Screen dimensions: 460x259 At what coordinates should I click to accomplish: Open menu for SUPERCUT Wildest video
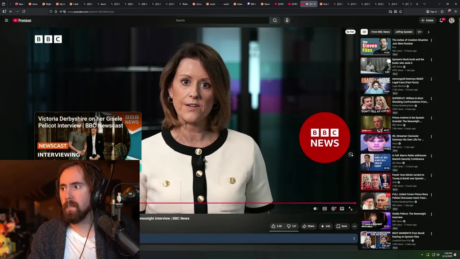pyautogui.click(x=431, y=99)
